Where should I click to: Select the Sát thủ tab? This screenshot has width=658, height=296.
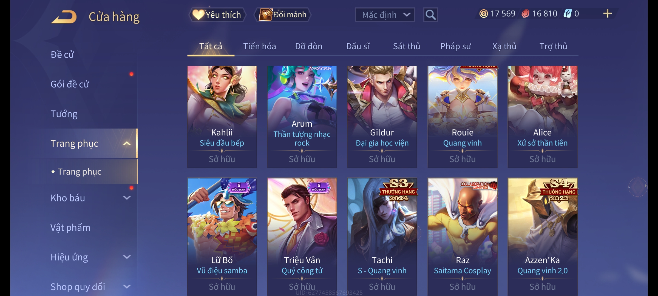click(x=406, y=46)
